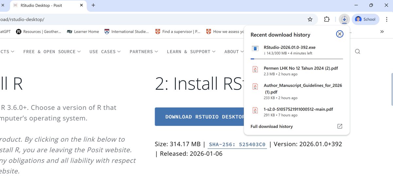Click the RStudio download progress bar
Screen dimensions: 393x187
[x=297, y=59]
